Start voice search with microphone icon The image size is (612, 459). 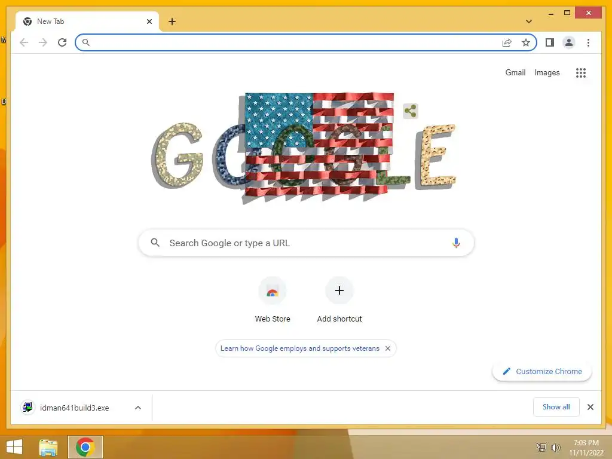click(456, 243)
